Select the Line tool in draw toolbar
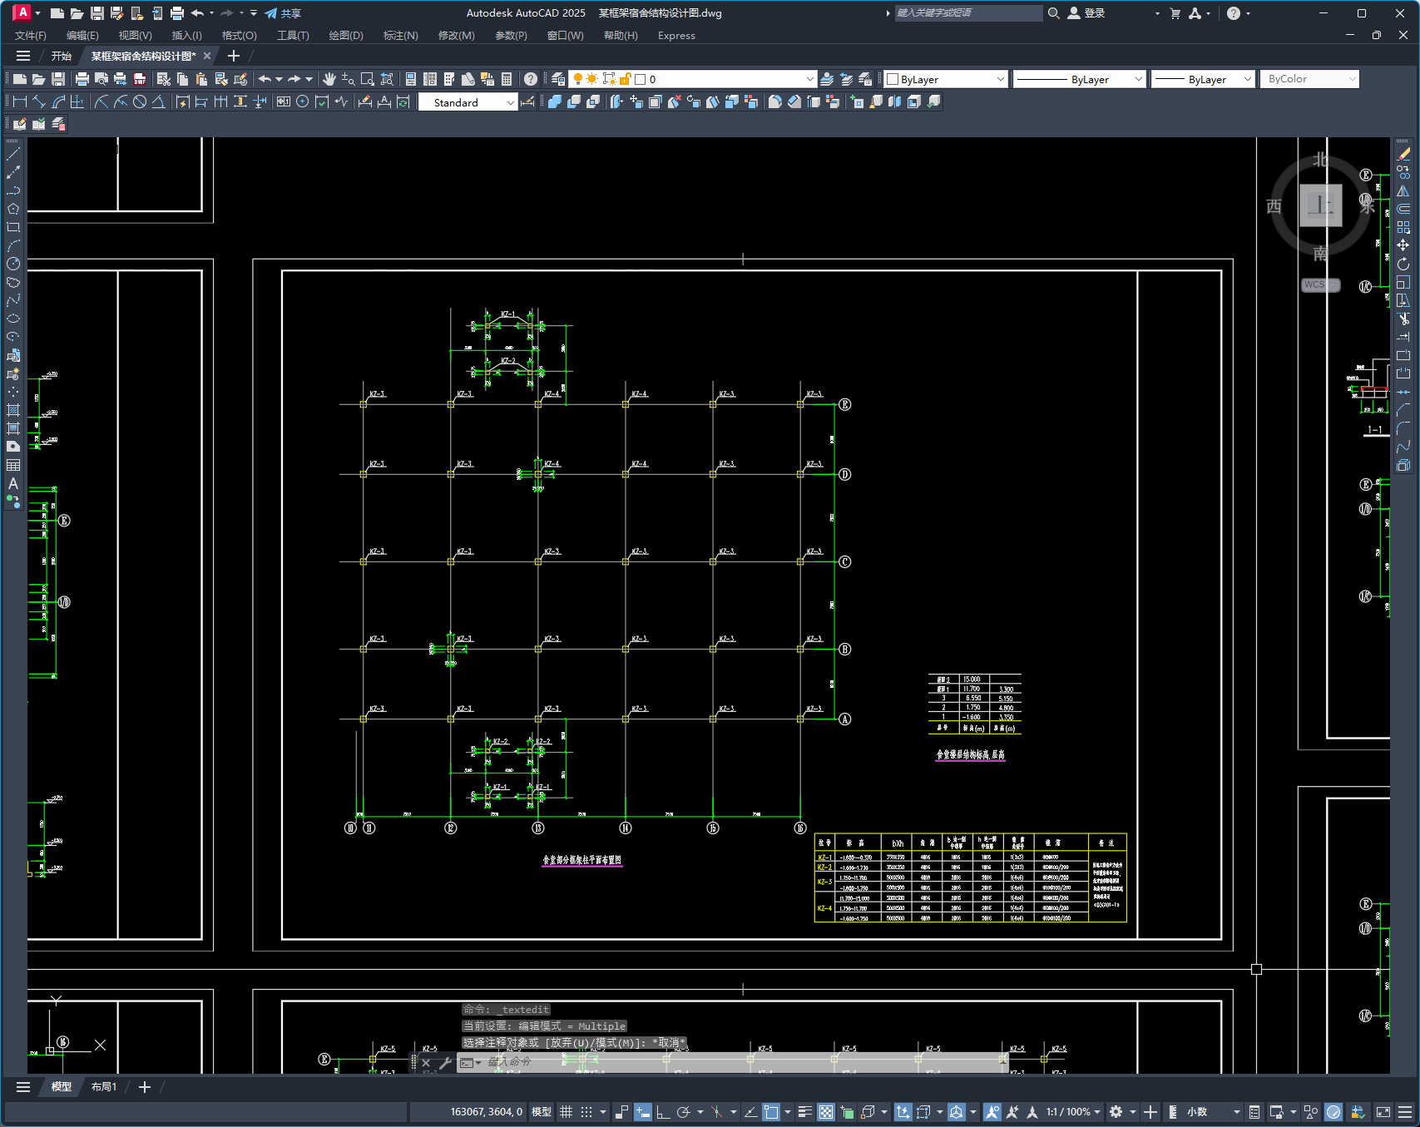The width and height of the screenshot is (1420, 1127). coord(13,154)
